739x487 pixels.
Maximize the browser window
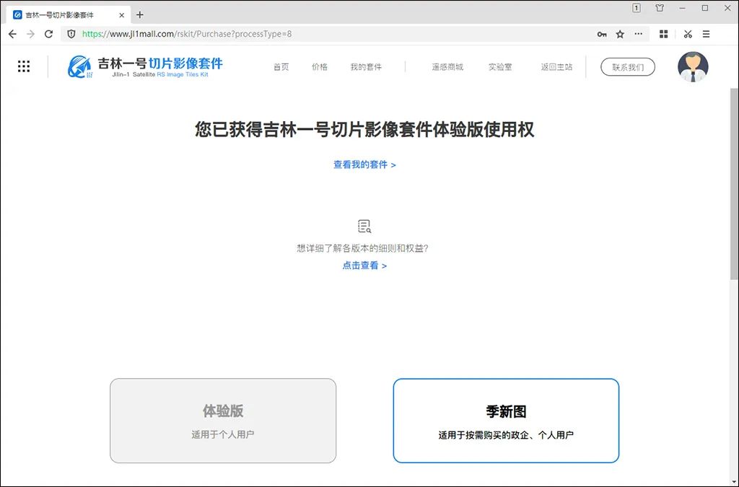705,8
